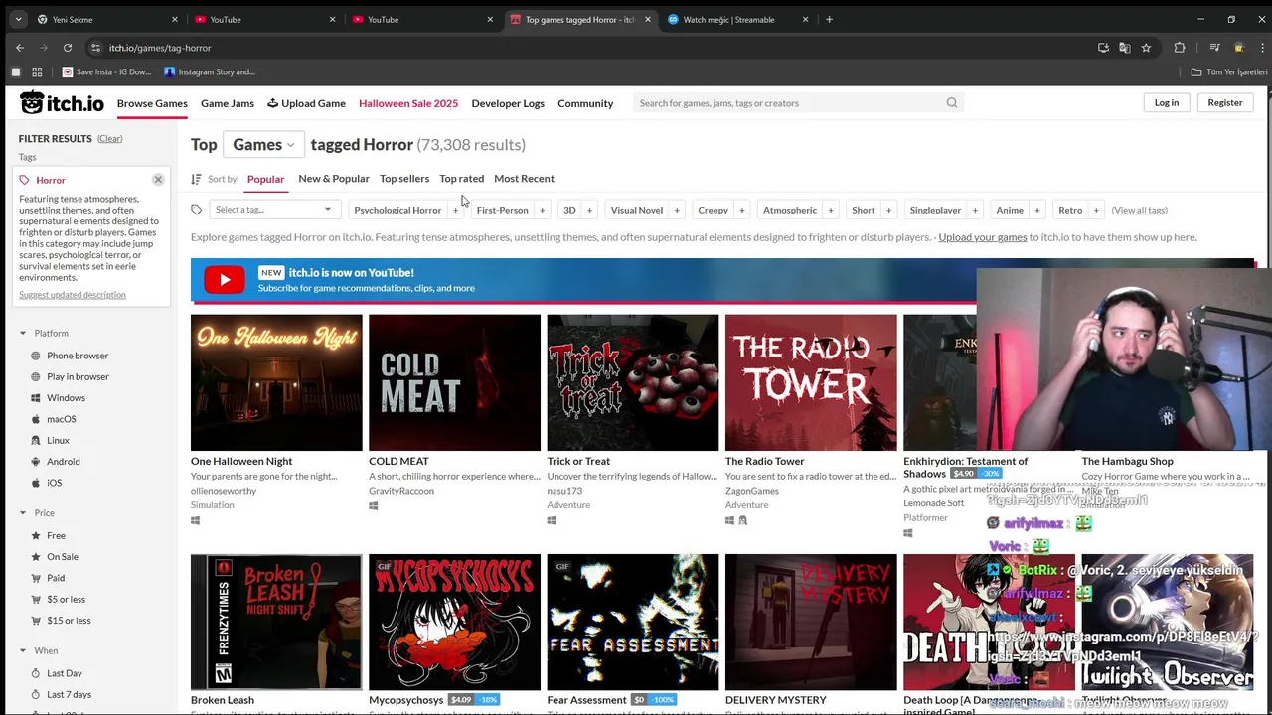Add Creepy tag with plus icon

742,211
